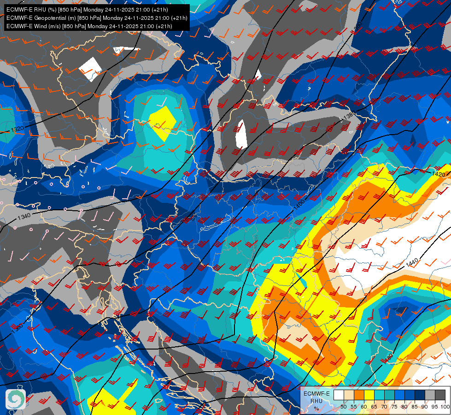Click the legend value 100
This screenshot has height=415, width=451.
[x=445, y=407]
